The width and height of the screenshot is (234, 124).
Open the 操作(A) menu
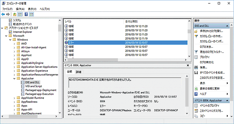tap(20, 9)
